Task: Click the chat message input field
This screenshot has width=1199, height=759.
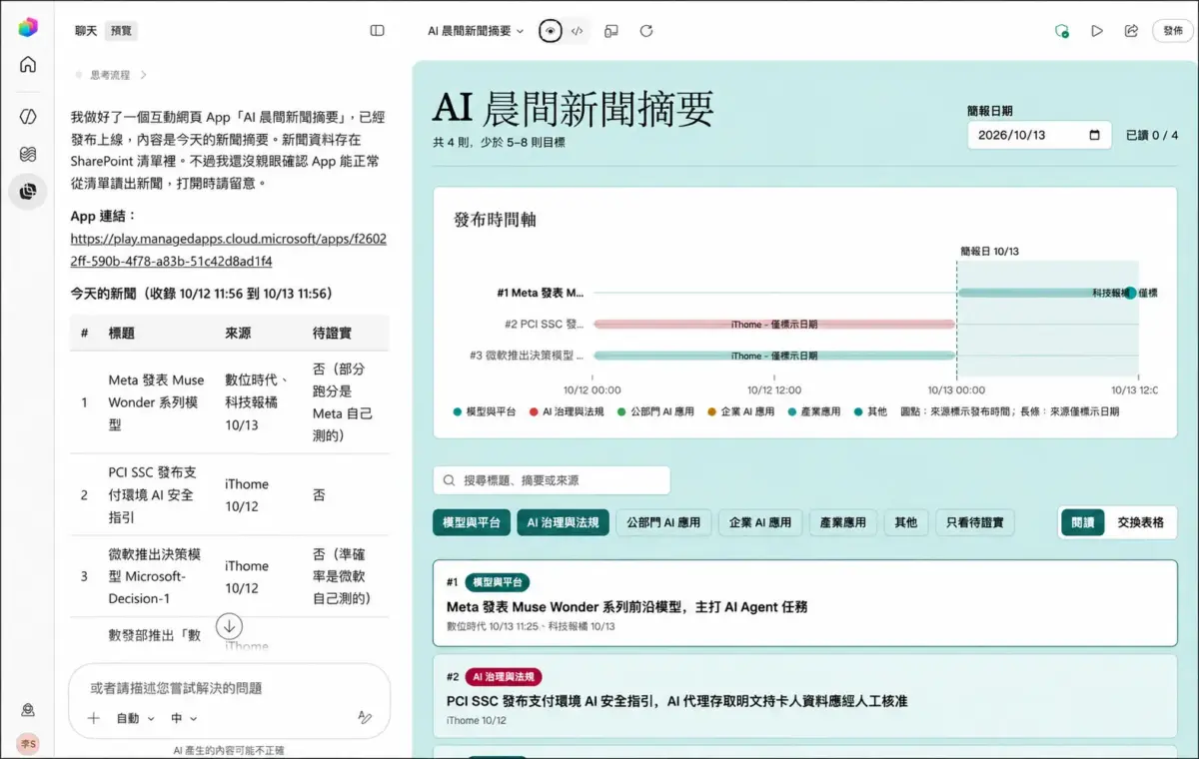Action: 229,688
